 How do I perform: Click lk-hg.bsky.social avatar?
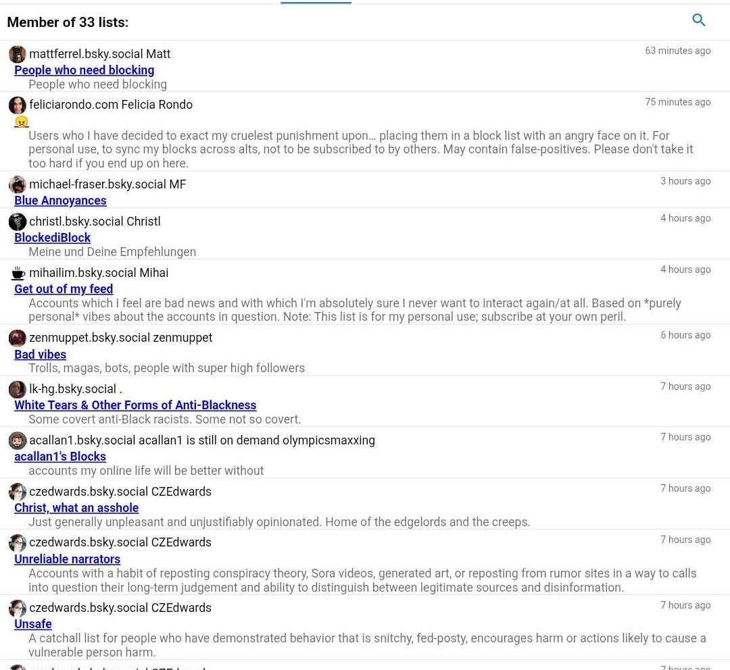(x=18, y=389)
